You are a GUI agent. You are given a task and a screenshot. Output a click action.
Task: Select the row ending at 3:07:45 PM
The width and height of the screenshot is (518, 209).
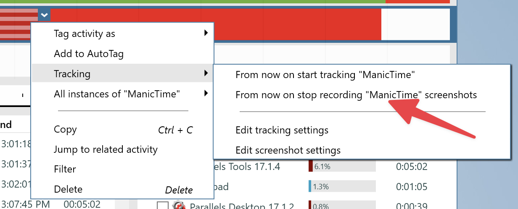point(25,204)
